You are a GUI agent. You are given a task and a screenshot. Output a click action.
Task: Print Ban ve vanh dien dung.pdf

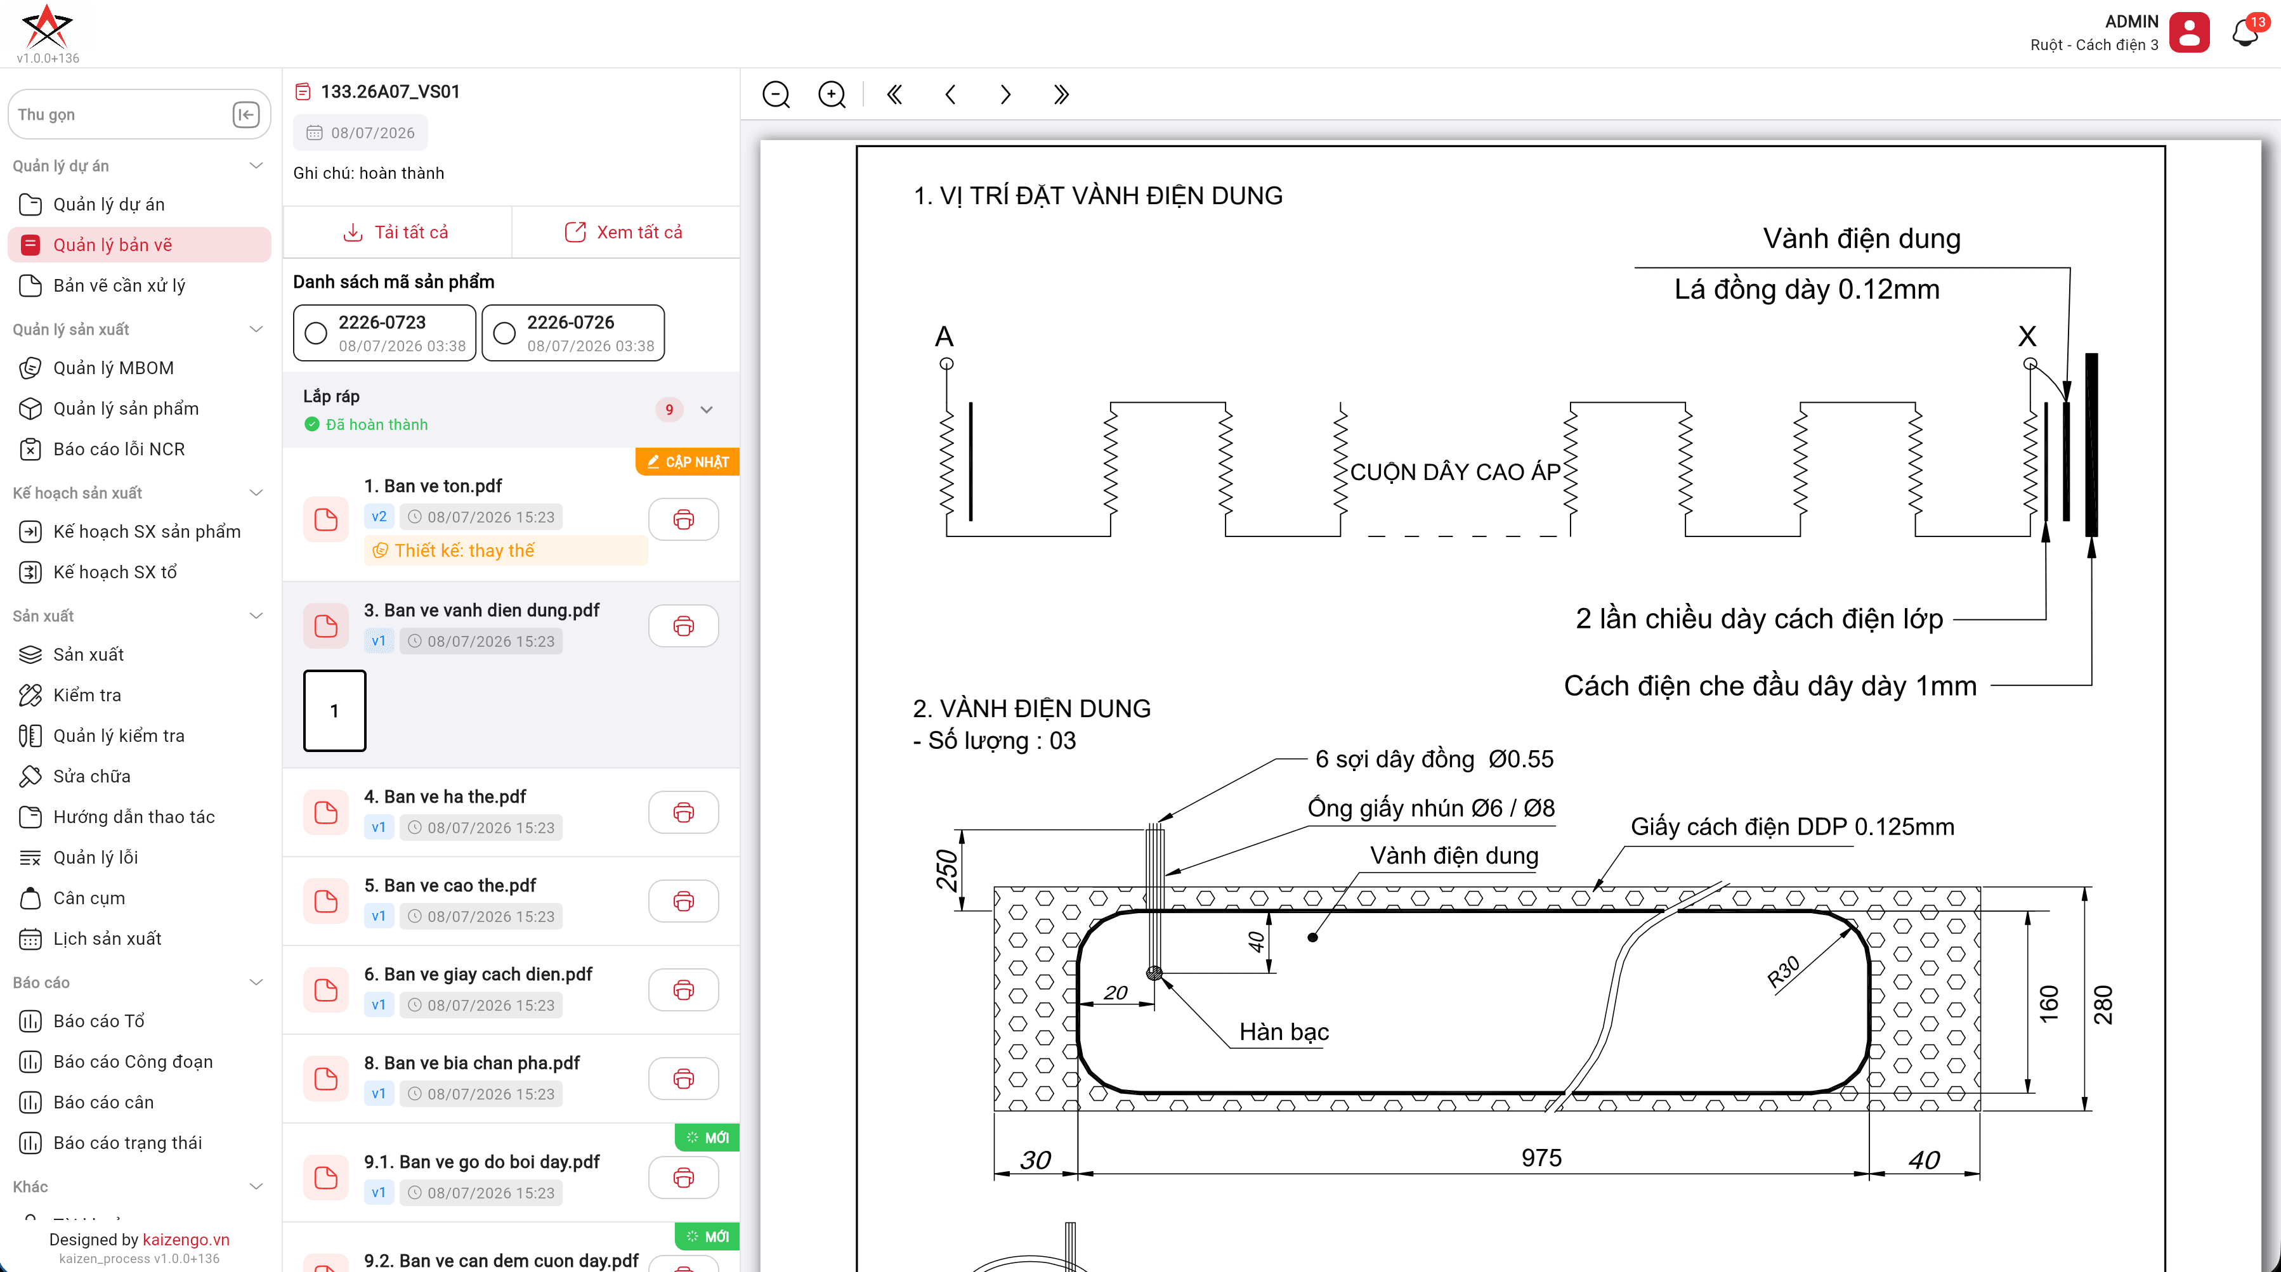pos(684,626)
